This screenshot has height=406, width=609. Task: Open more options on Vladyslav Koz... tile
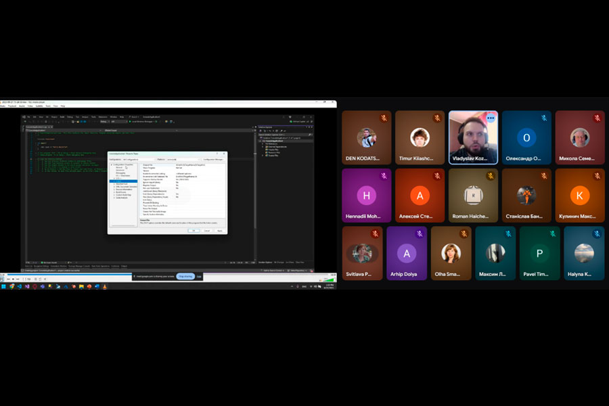click(x=491, y=118)
